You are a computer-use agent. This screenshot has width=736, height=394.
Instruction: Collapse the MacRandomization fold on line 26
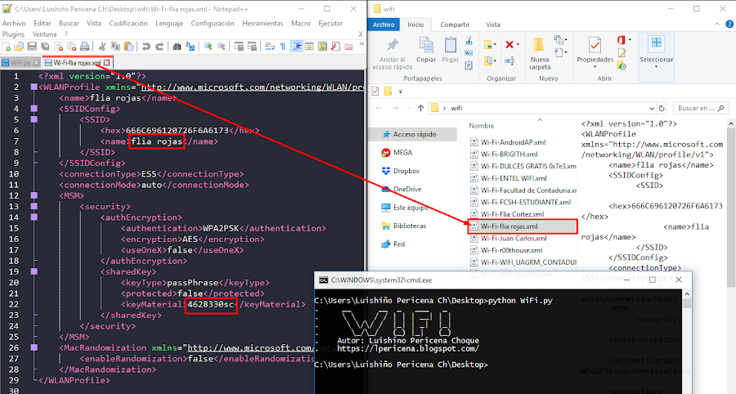pos(34,347)
